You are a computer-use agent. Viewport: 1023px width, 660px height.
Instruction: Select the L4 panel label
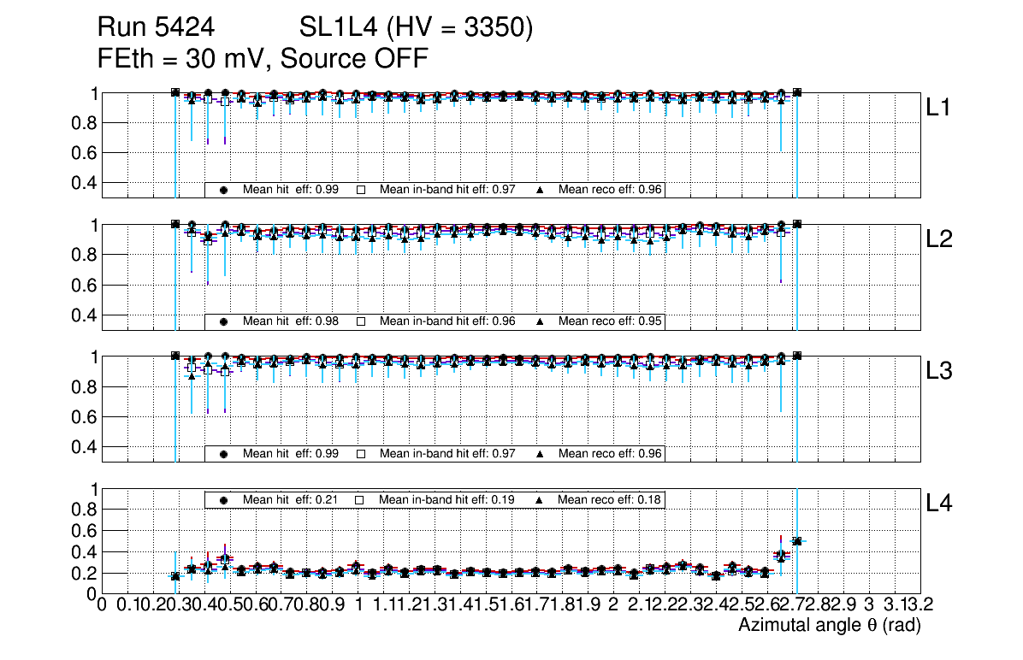(x=940, y=504)
